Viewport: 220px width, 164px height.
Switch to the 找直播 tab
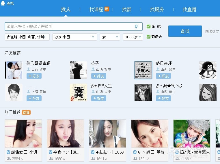tap(189, 10)
